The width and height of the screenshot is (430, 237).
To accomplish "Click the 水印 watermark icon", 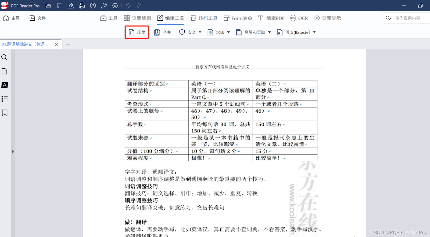I will coord(210,32).
